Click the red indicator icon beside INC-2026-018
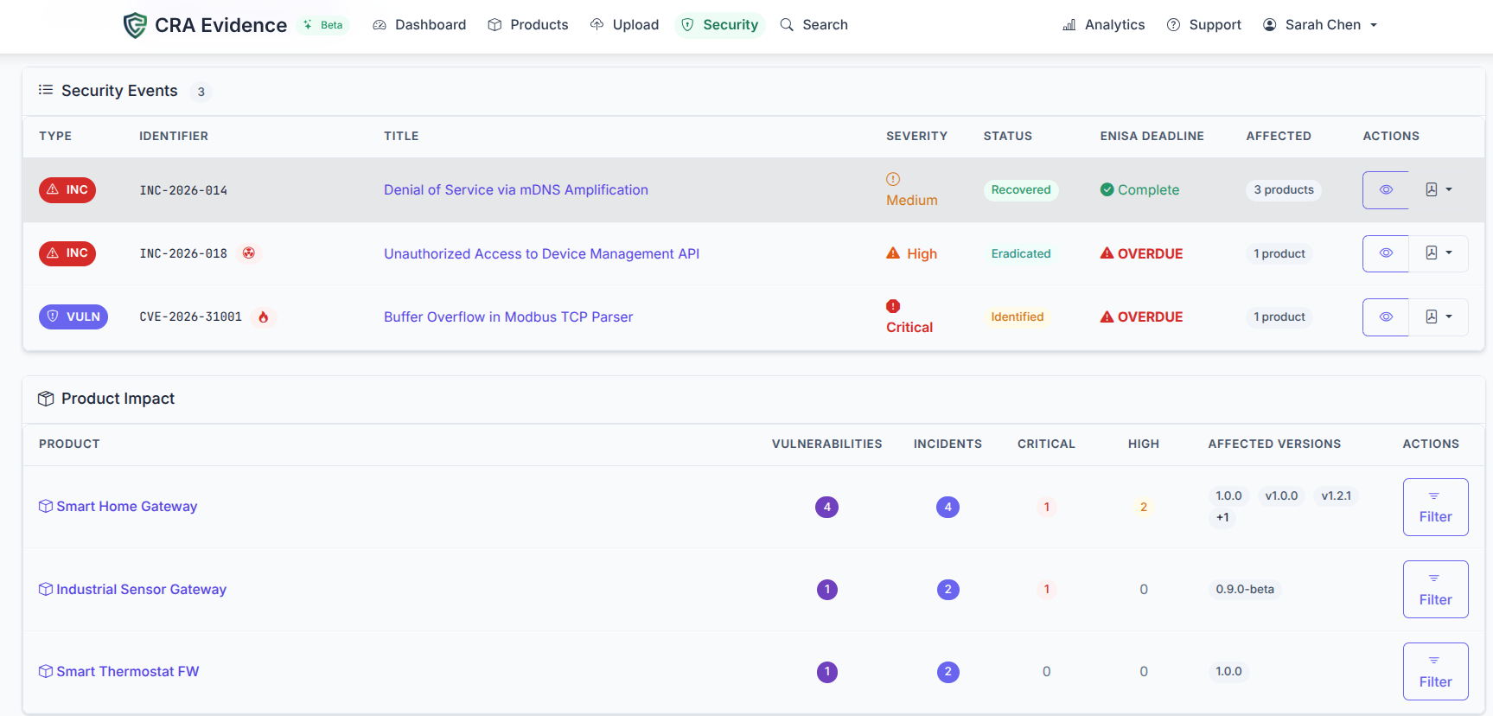This screenshot has height=716, width=1493. click(x=249, y=253)
